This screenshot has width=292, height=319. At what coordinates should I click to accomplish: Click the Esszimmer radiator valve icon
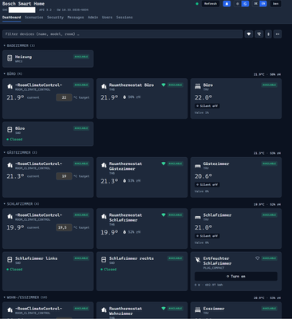(x=198, y=309)
